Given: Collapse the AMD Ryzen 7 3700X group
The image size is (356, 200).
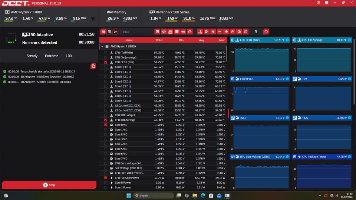Looking at the screenshot, I should coord(102,47).
